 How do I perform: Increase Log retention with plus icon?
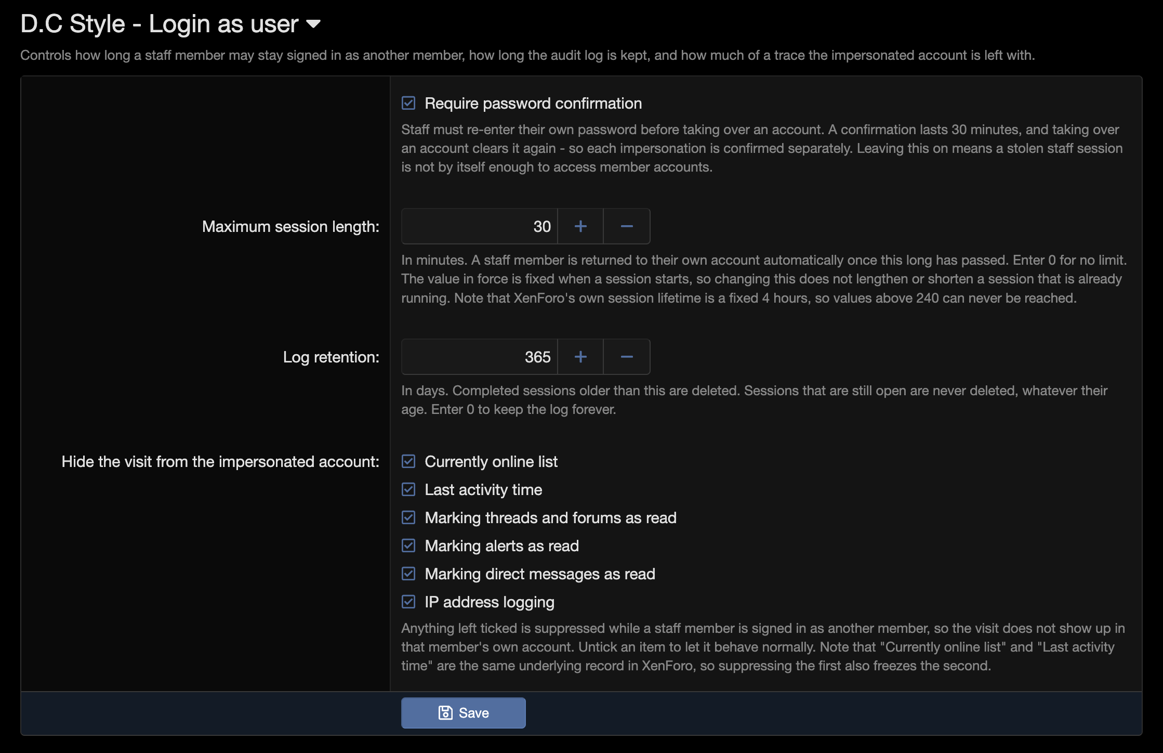tap(580, 357)
